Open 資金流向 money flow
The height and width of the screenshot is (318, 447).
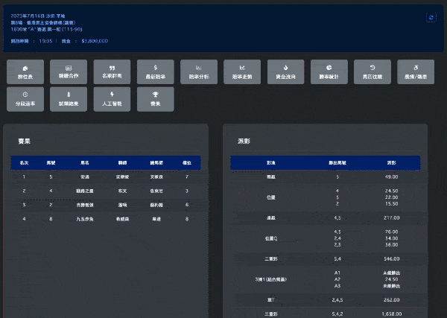286,71
